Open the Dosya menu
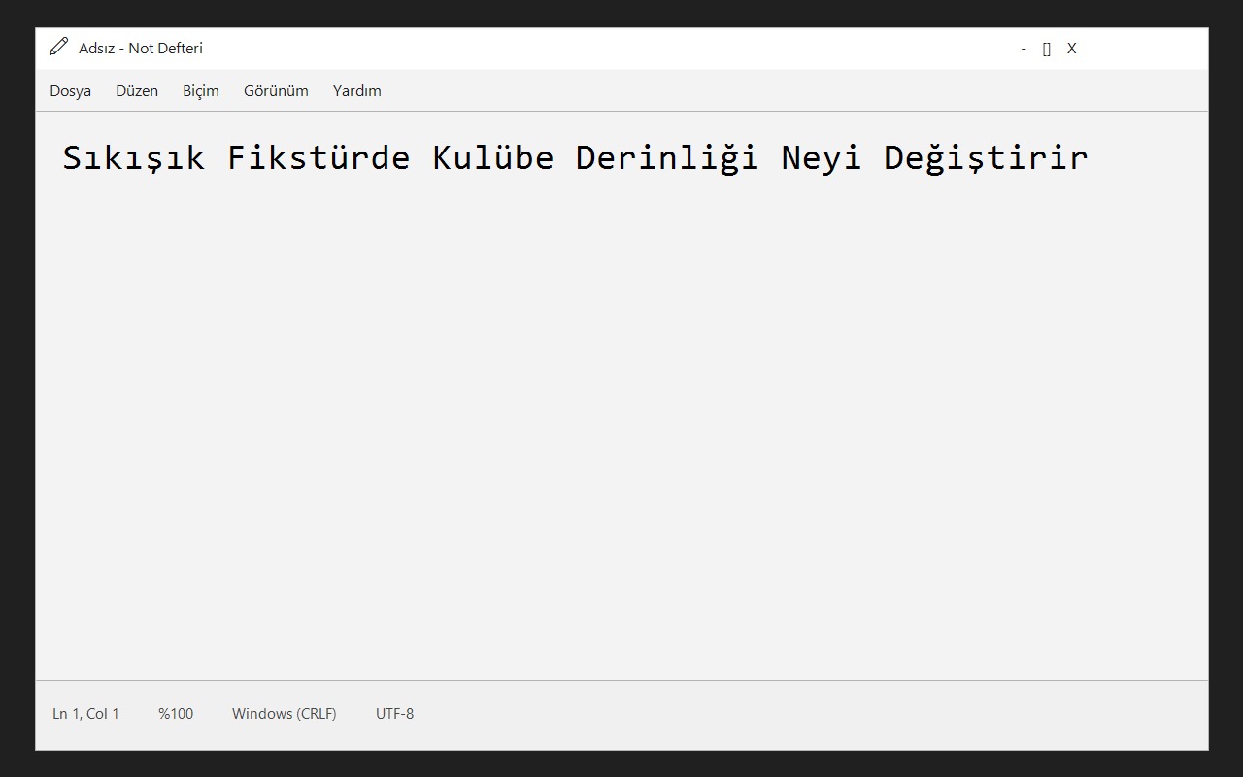 point(70,91)
